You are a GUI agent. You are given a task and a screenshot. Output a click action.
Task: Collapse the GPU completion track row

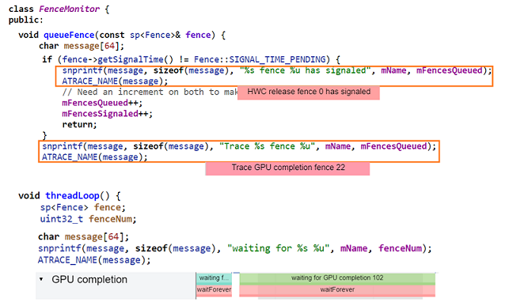41,279
